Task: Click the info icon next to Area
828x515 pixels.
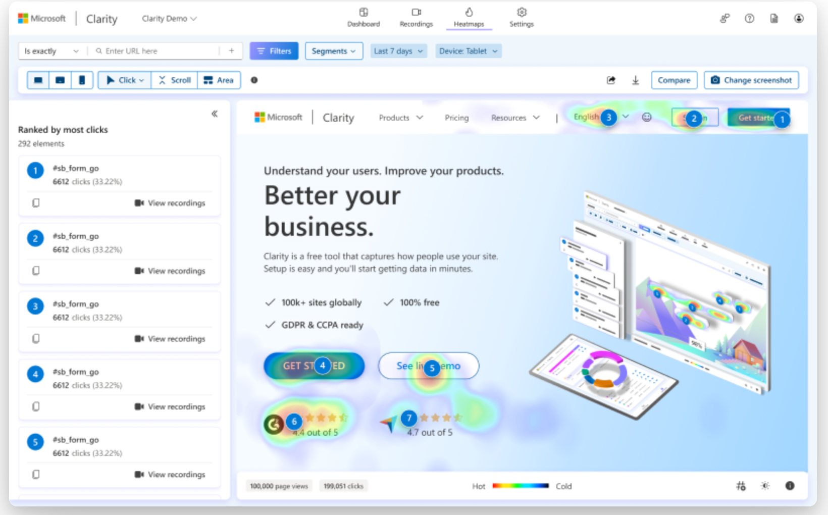Action: [254, 80]
